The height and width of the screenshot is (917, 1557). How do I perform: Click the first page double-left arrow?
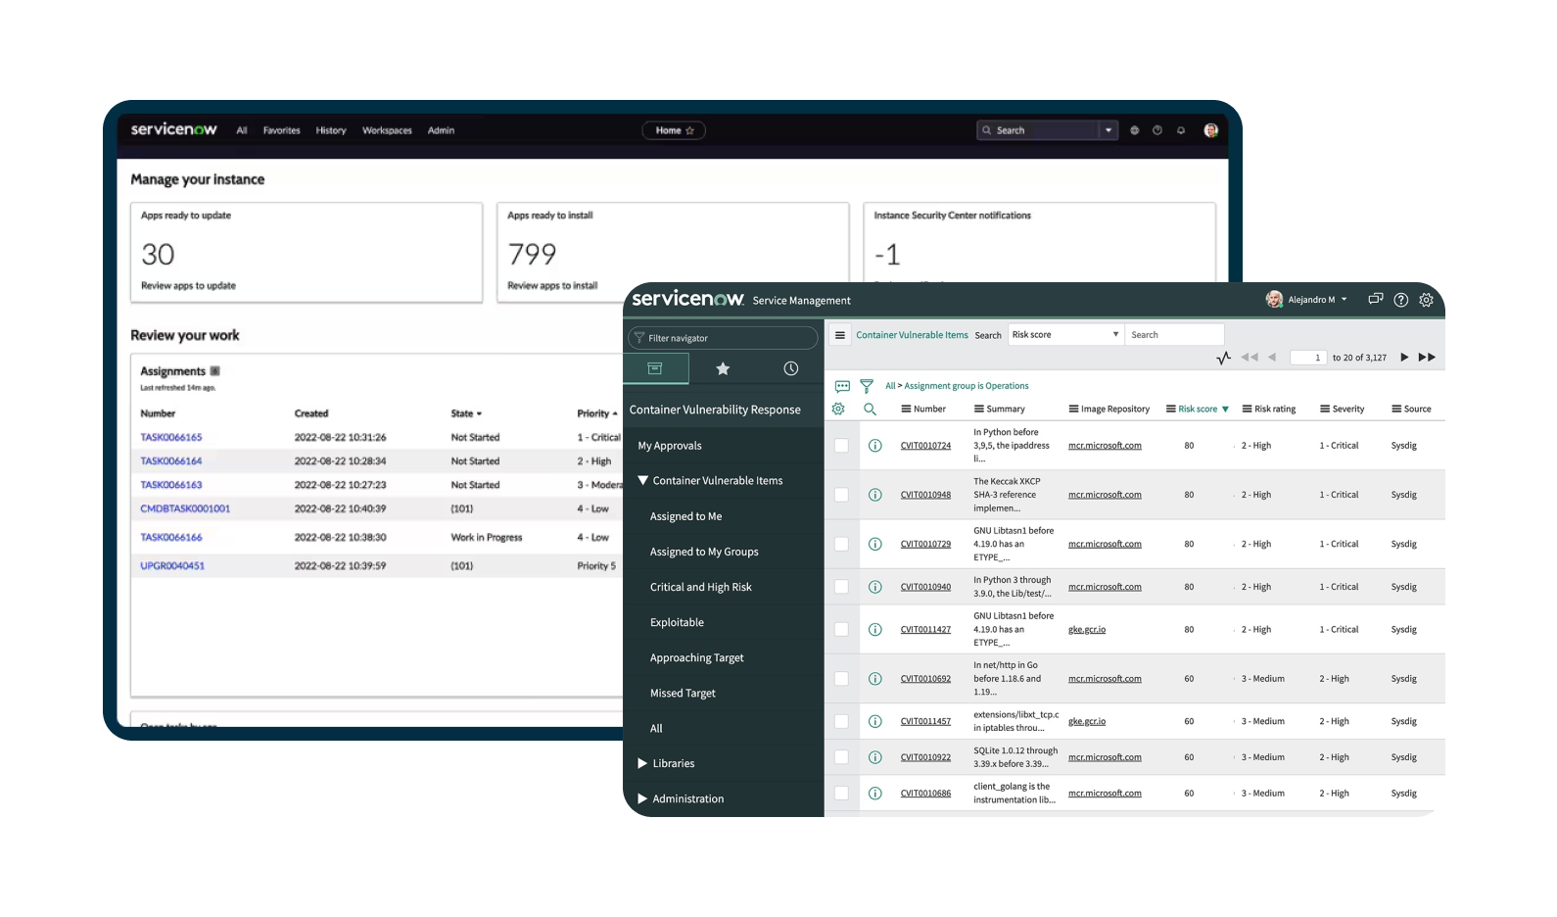(x=1250, y=358)
